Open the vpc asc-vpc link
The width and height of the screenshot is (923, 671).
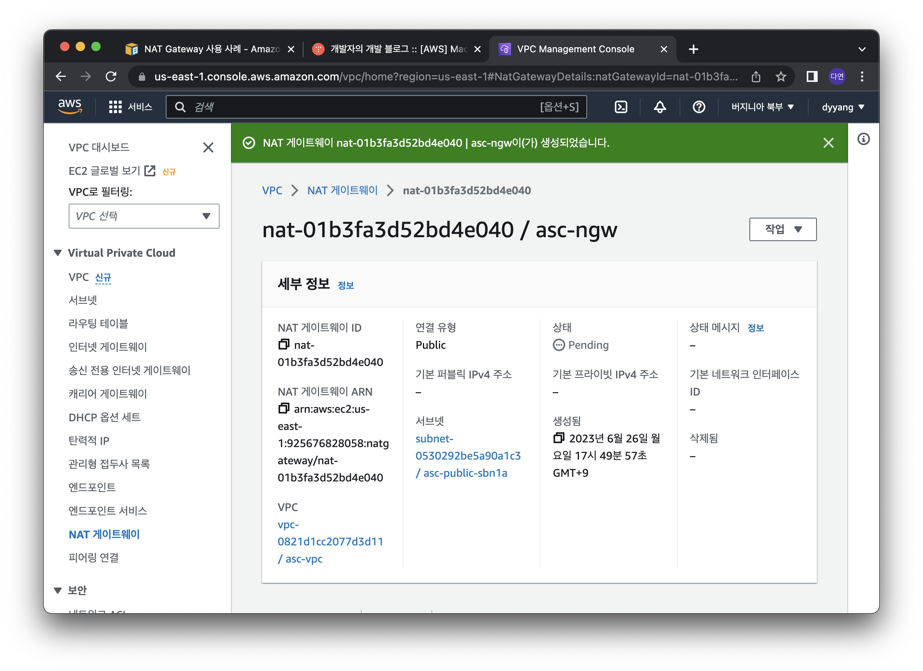[x=330, y=541]
